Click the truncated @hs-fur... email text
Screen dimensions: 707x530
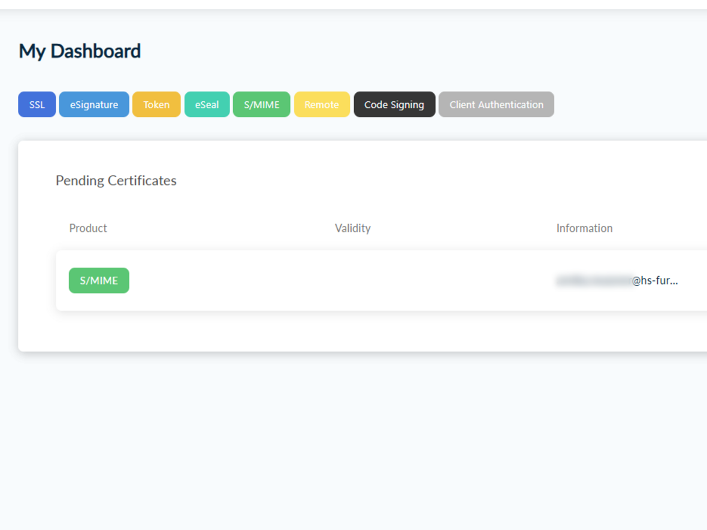(x=655, y=280)
